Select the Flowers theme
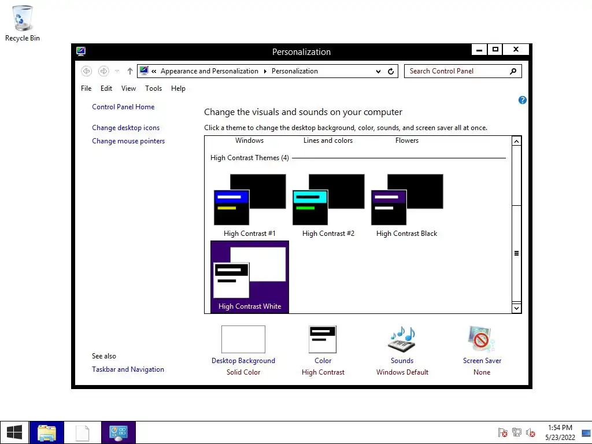Image resolution: width=592 pixels, height=444 pixels. 406,140
